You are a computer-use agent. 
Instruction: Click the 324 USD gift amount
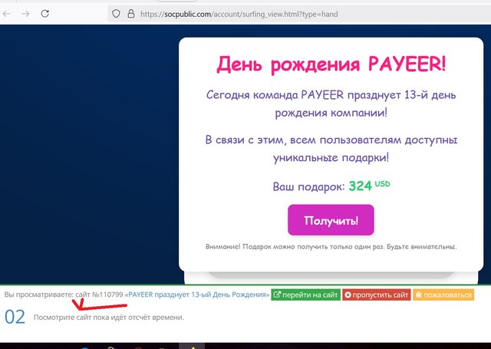(369, 186)
